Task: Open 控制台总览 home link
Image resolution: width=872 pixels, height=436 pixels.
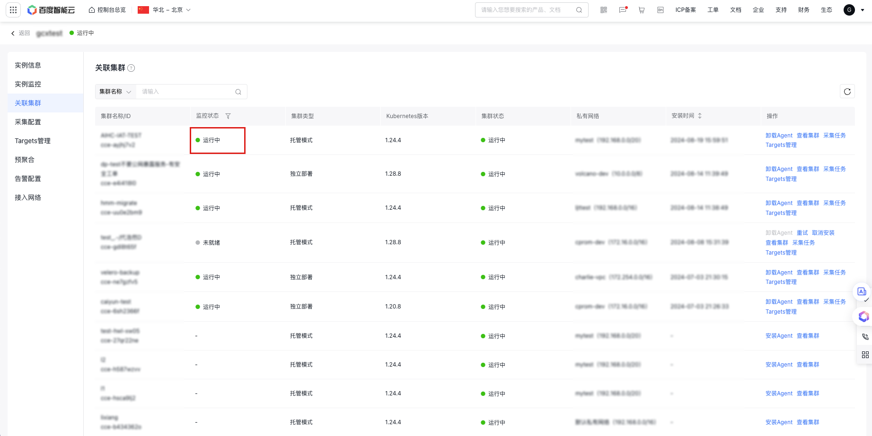Action: click(107, 10)
